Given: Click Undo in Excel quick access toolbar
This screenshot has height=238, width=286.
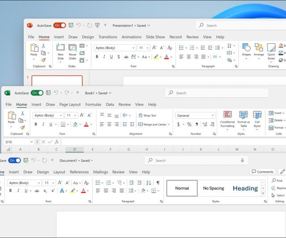Looking at the screenshot, I should [x=56, y=93].
